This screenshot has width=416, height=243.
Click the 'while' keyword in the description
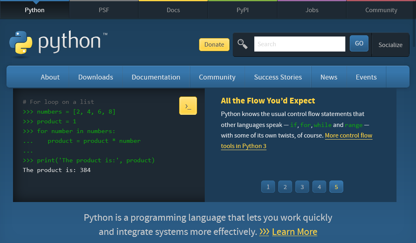323,125
